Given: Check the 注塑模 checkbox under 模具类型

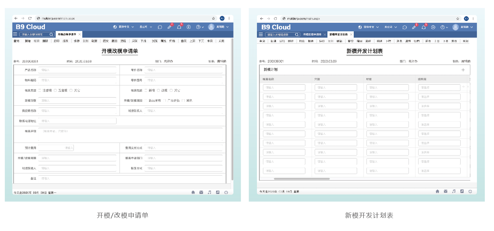Looking at the screenshot, I should click(x=40, y=90).
